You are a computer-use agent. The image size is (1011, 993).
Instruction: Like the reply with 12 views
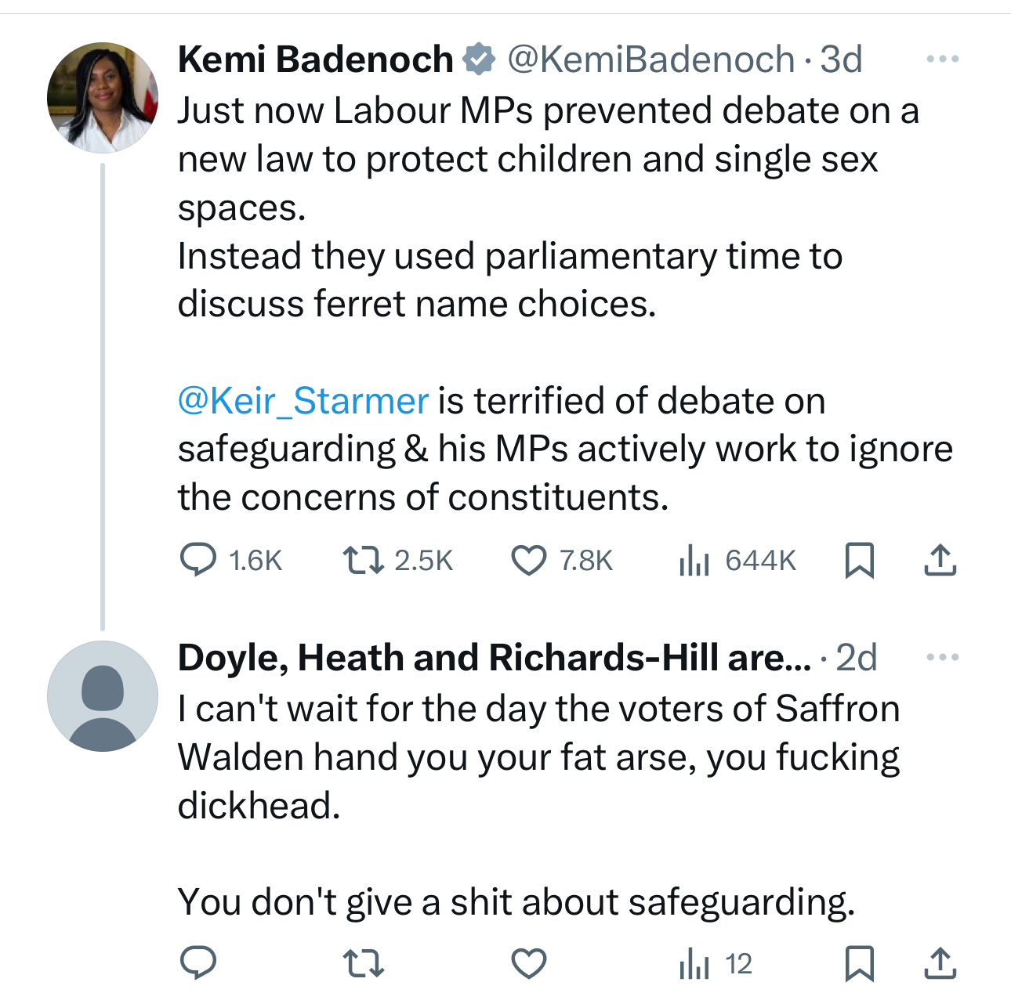point(529,963)
